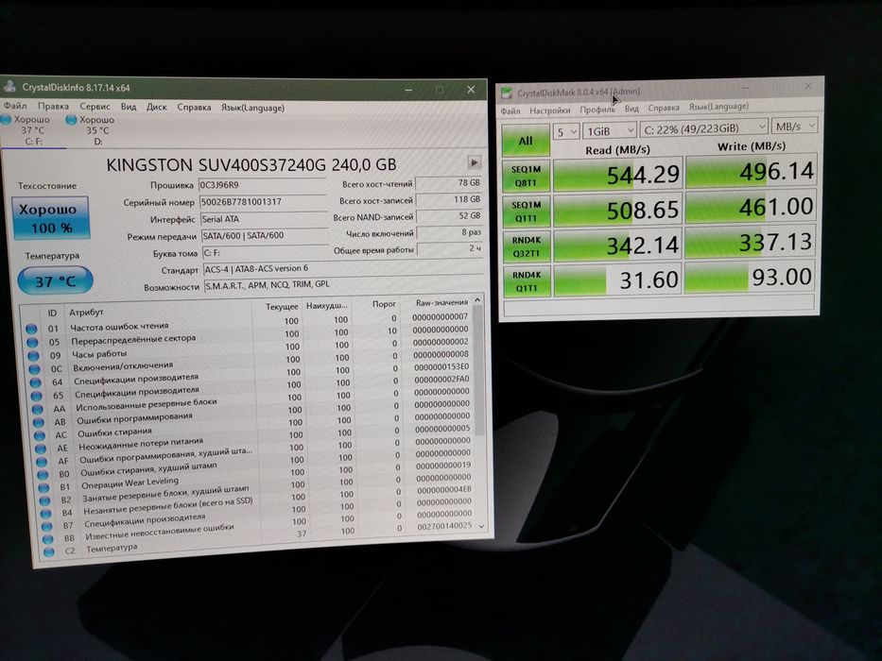Open Профиль menu in CrystalDiskMark
The width and height of the screenshot is (882, 661).
[x=597, y=110]
